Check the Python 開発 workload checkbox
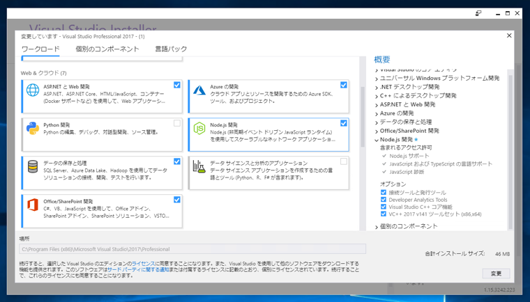Screen dimensions: 530x302 pos(177,123)
